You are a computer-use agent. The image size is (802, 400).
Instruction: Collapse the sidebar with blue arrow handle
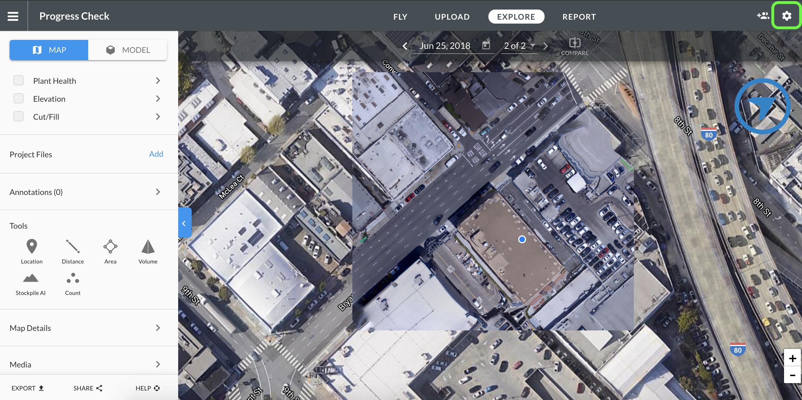pos(184,223)
